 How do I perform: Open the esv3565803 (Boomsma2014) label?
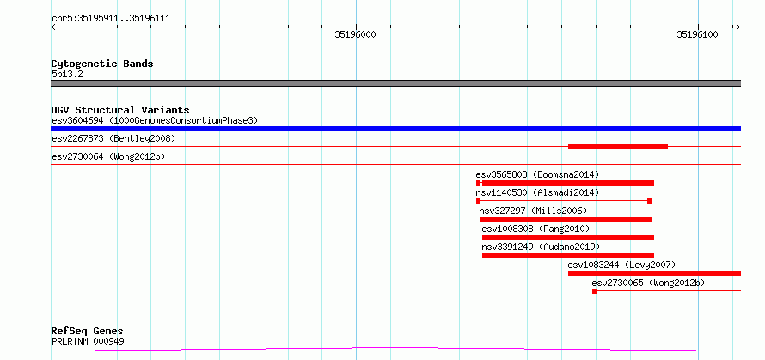tap(537, 174)
